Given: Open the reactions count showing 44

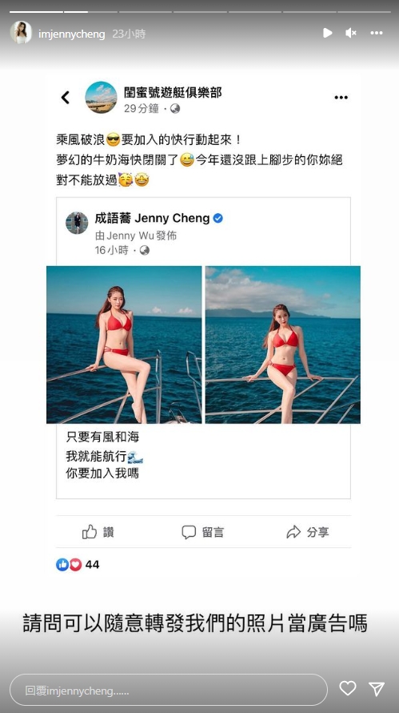Looking at the screenshot, I should 78,564.
